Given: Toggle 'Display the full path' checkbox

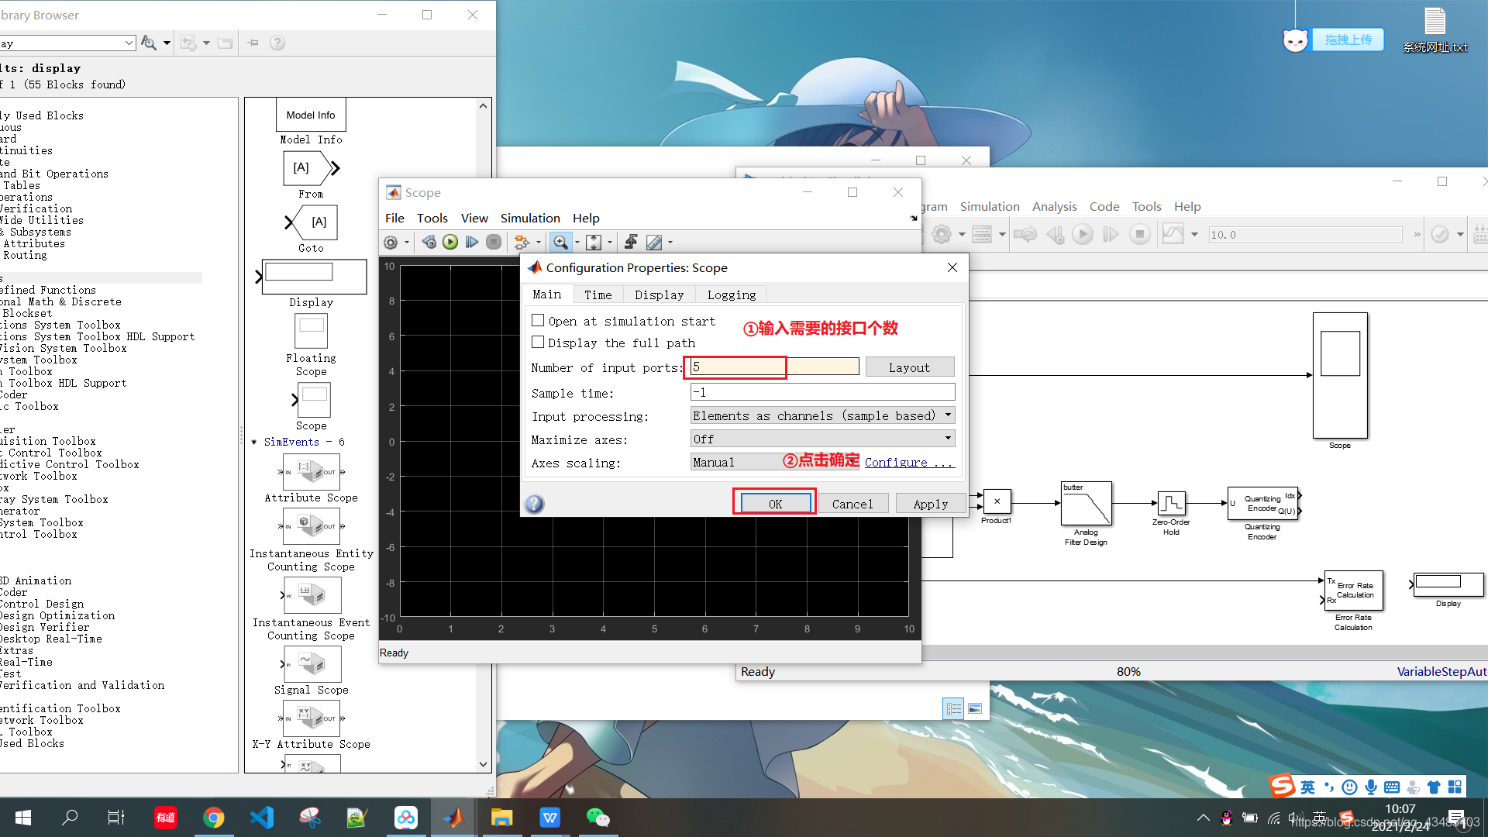Looking at the screenshot, I should pos(539,343).
